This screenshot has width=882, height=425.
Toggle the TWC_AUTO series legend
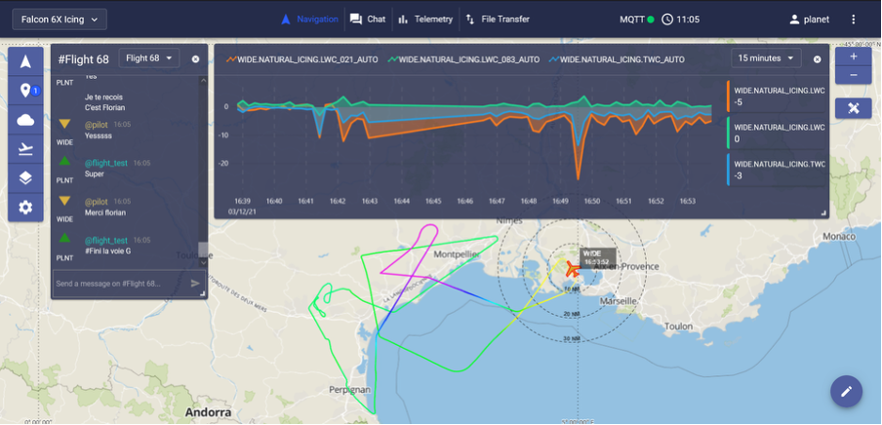(617, 59)
